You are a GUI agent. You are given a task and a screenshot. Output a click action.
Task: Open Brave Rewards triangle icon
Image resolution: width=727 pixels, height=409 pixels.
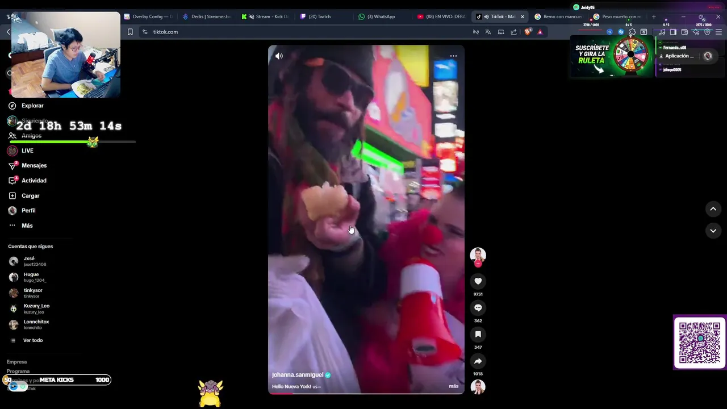coord(540,32)
